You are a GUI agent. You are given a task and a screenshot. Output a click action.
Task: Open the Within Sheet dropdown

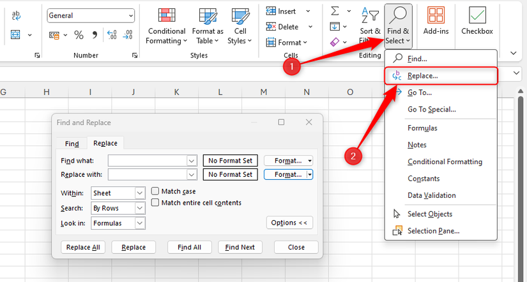pyautogui.click(x=140, y=193)
